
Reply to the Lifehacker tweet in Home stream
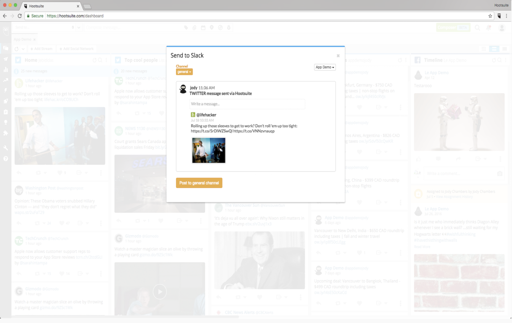[x=19, y=173]
